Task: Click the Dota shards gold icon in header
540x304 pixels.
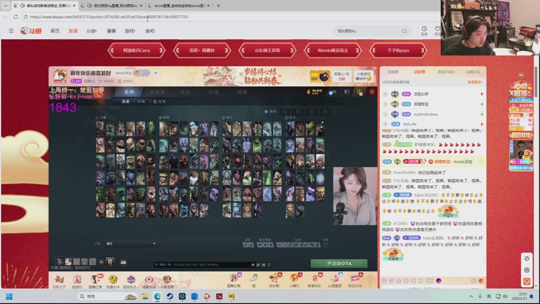Action: coord(308,92)
